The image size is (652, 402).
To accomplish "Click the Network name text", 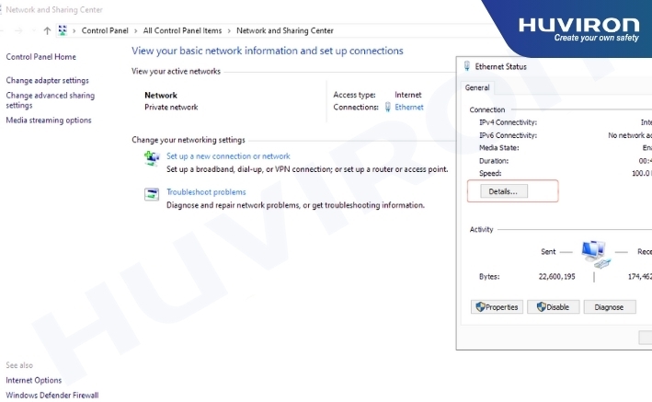I will pyautogui.click(x=161, y=96).
